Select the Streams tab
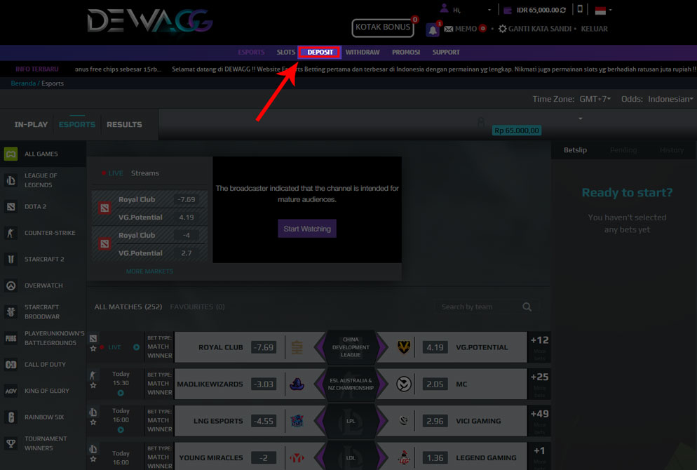This screenshot has height=470, width=697. point(145,173)
